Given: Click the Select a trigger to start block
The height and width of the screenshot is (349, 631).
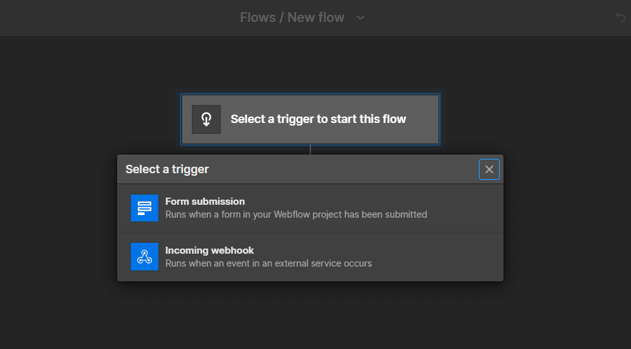Looking at the screenshot, I should 310,120.
